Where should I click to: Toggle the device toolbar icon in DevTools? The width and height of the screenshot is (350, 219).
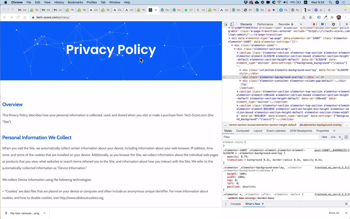coord(232,24)
